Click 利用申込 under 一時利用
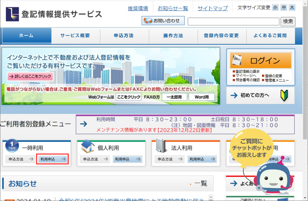Screen dimensions: 308x201 (53, 159)
